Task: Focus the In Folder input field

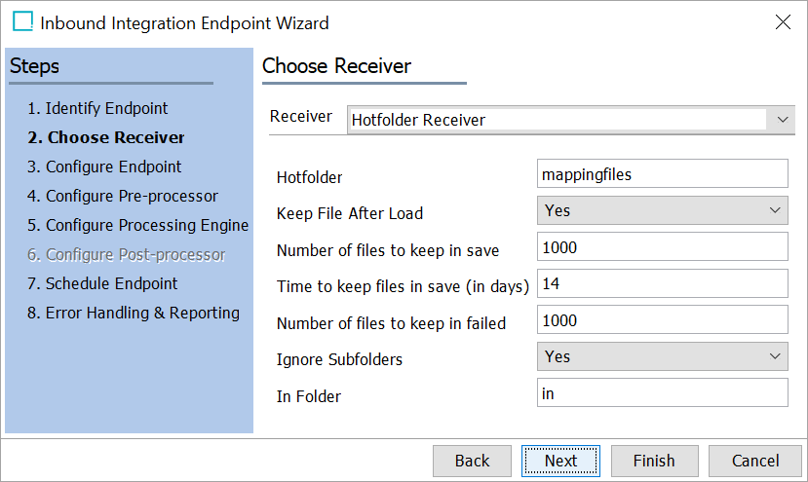Action: point(662,393)
